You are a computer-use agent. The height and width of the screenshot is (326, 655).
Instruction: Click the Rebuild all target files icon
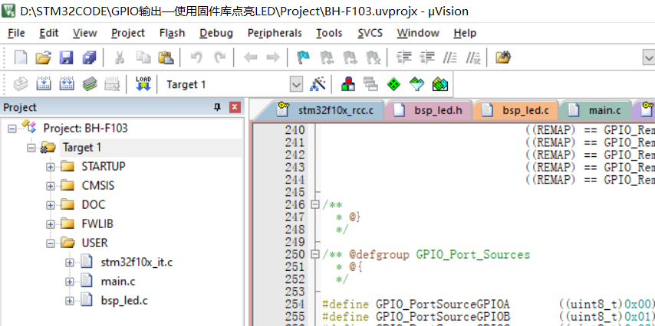point(67,84)
